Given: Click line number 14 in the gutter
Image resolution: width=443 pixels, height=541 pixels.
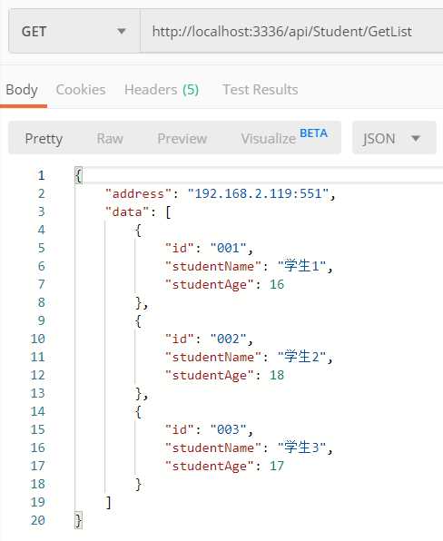Looking at the screenshot, I should (37, 411).
